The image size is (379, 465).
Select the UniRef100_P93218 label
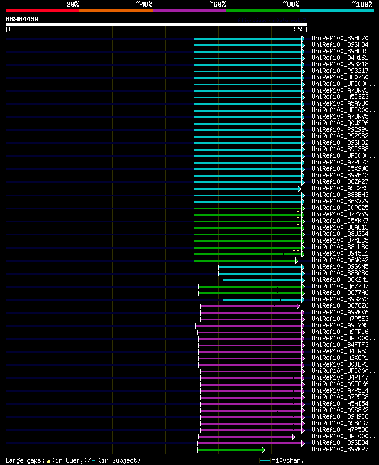[340, 64]
